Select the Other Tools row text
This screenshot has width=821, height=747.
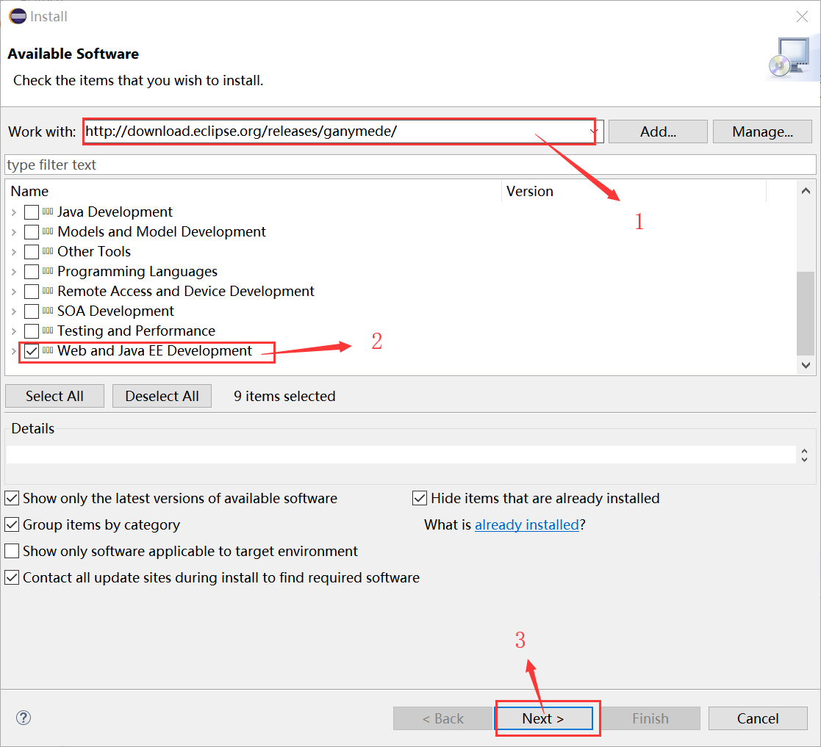click(94, 252)
